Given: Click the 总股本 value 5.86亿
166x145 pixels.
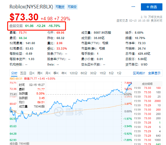Looking at the screenshot, I should [x=142, y=59].
